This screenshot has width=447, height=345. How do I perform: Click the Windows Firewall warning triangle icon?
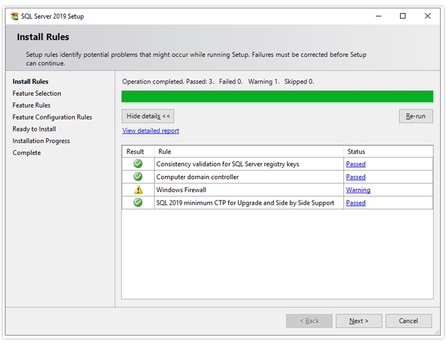point(138,190)
